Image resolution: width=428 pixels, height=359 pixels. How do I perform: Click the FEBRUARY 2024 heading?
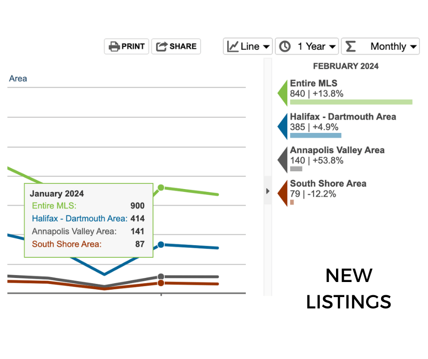pyautogui.click(x=346, y=66)
